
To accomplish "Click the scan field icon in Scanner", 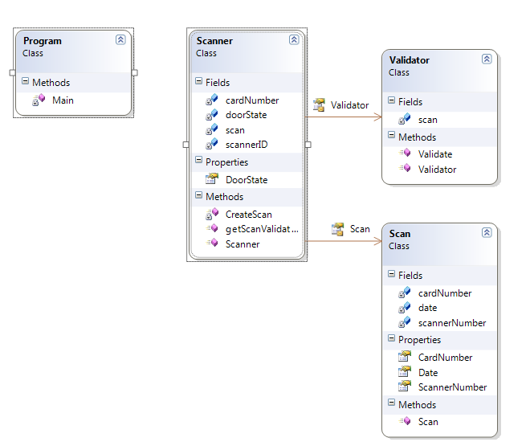I will pos(212,130).
